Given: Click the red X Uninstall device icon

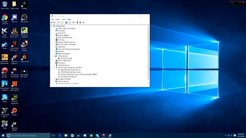Looking at the screenshot, I should point(80,23).
